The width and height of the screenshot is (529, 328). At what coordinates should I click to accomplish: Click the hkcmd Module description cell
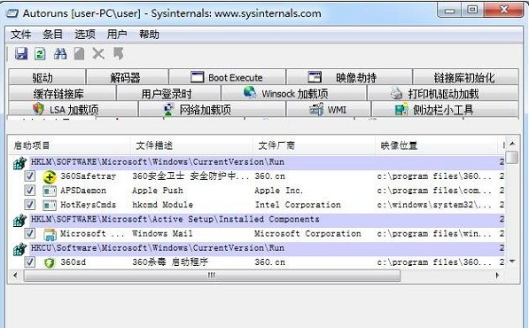click(163, 205)
